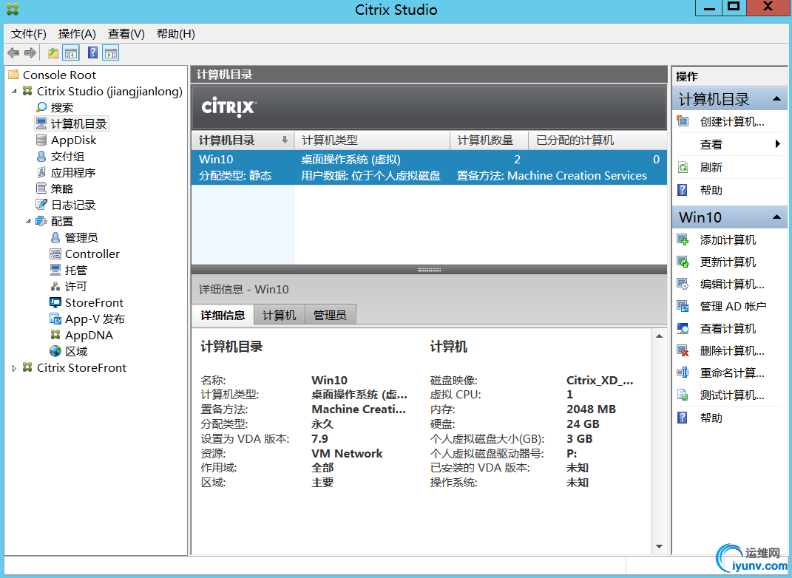
Task: Click the 测试计算机 test icon
Action: click(x=683, y=395)
